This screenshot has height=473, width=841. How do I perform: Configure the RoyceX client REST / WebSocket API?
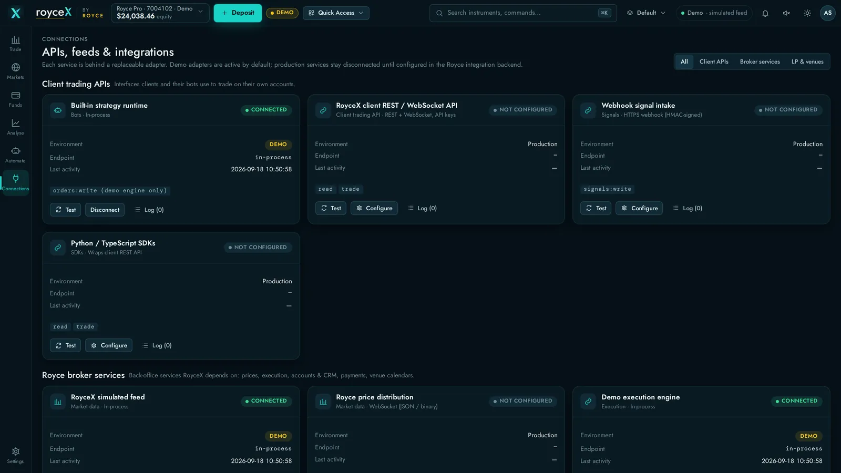coord(374,208)
